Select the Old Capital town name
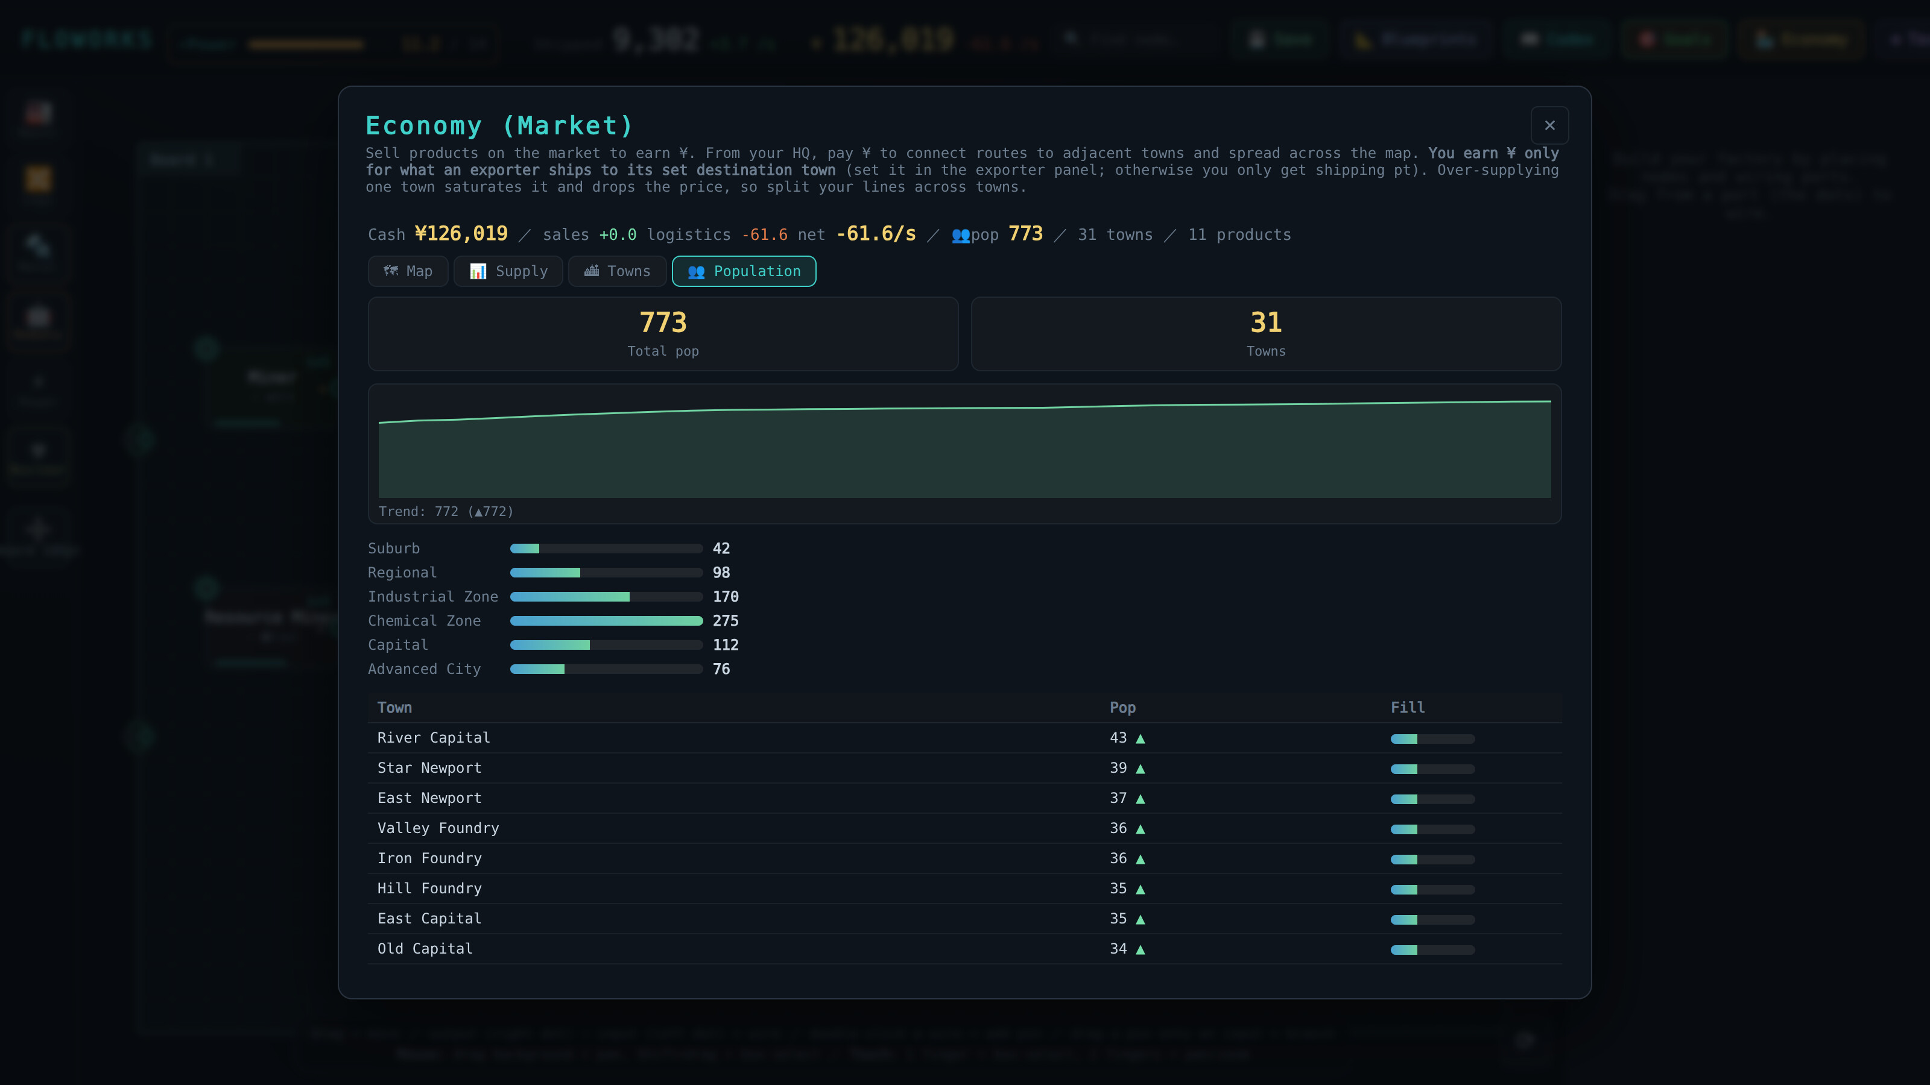The width and height of the screenshot is (1930, 1085). tap(425, 949)
